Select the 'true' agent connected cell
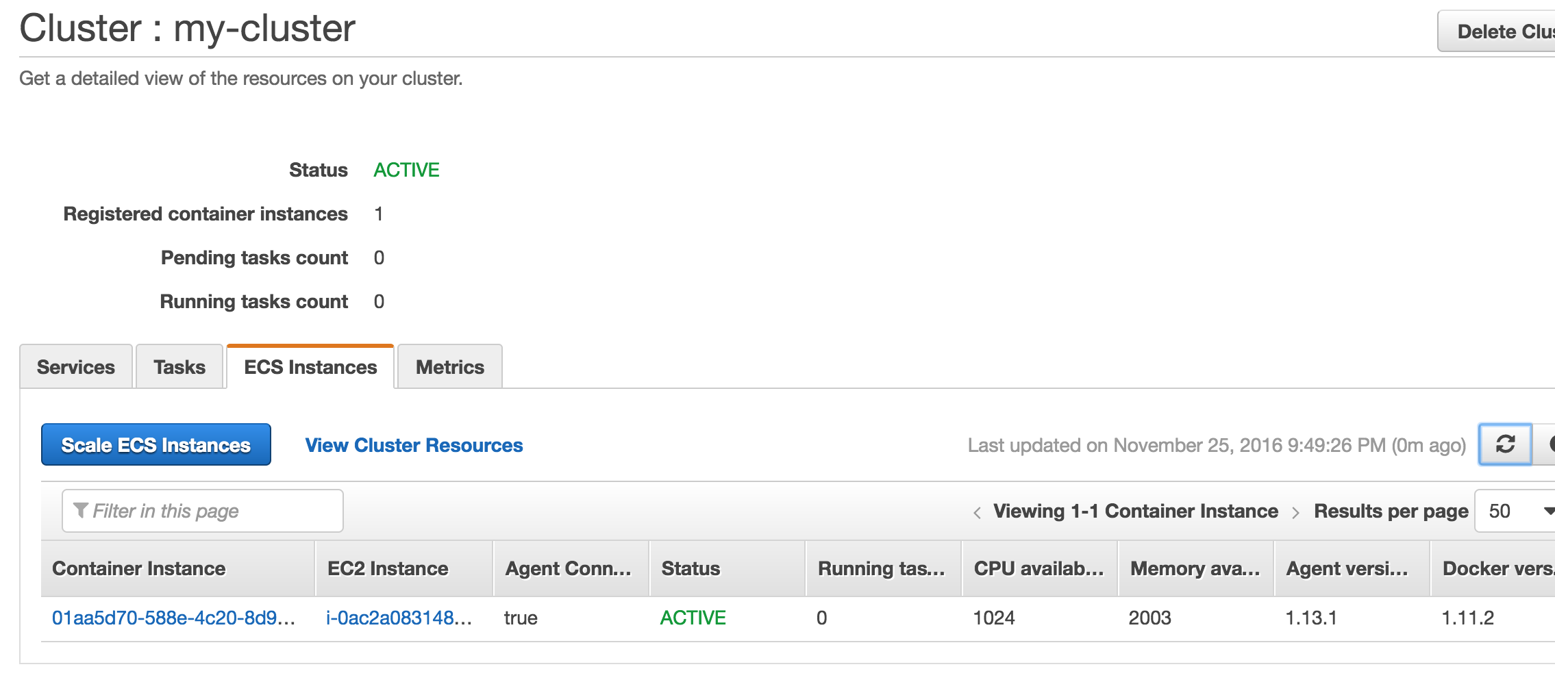The image size is (1555, 682). 521,618
